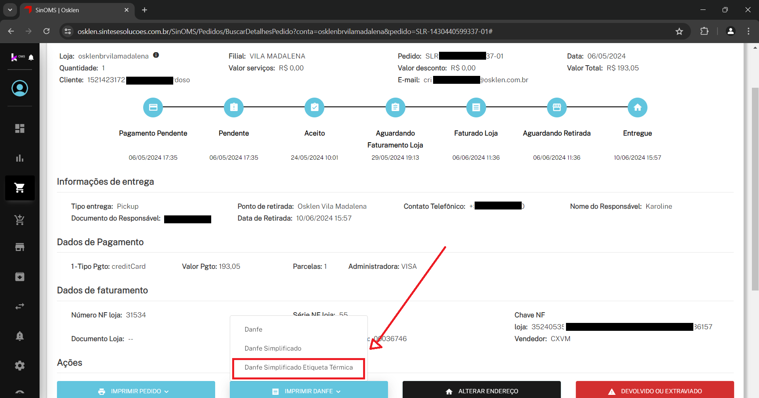Screen dimensions: 759x398
Task: Click the Entregue home status icon
Action: pyautogui.click(x=637, y=108)
